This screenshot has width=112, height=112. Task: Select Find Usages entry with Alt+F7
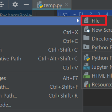(41, 78)
